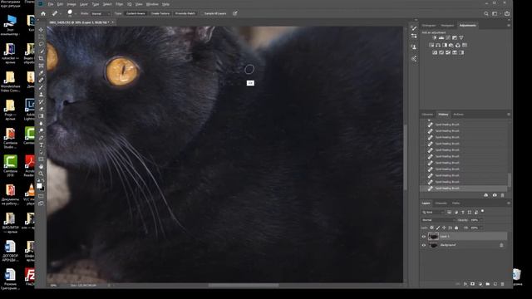Switch to the Channels tab in Layers panel
Image resolution: width=532 pixels, height=299 pixels.
(x=441, y=203)
